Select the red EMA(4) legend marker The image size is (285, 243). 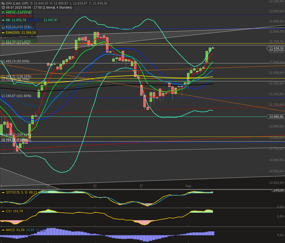click(3, 16)
